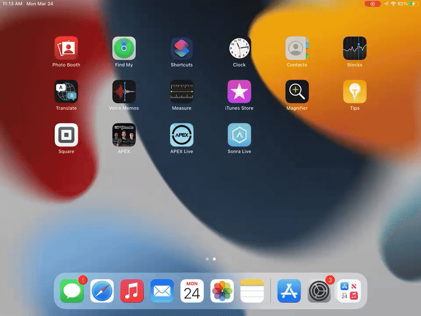The image size is (421, 316).
Task: Open Photos from the dock
Action: (x=222, y=291)
